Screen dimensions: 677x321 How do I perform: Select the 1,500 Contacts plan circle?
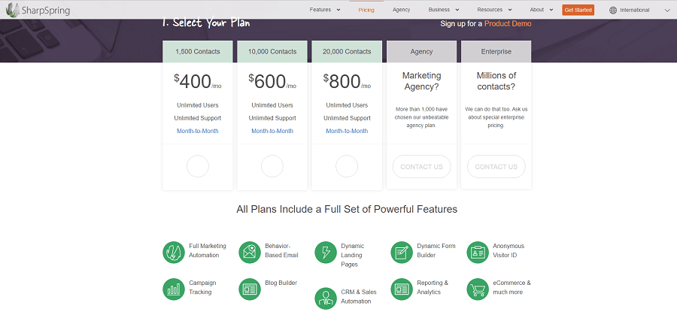point(197,166)
